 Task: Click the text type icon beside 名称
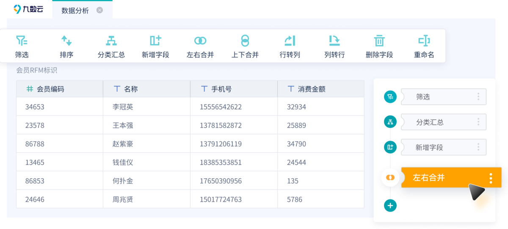[x=117, y=89]
